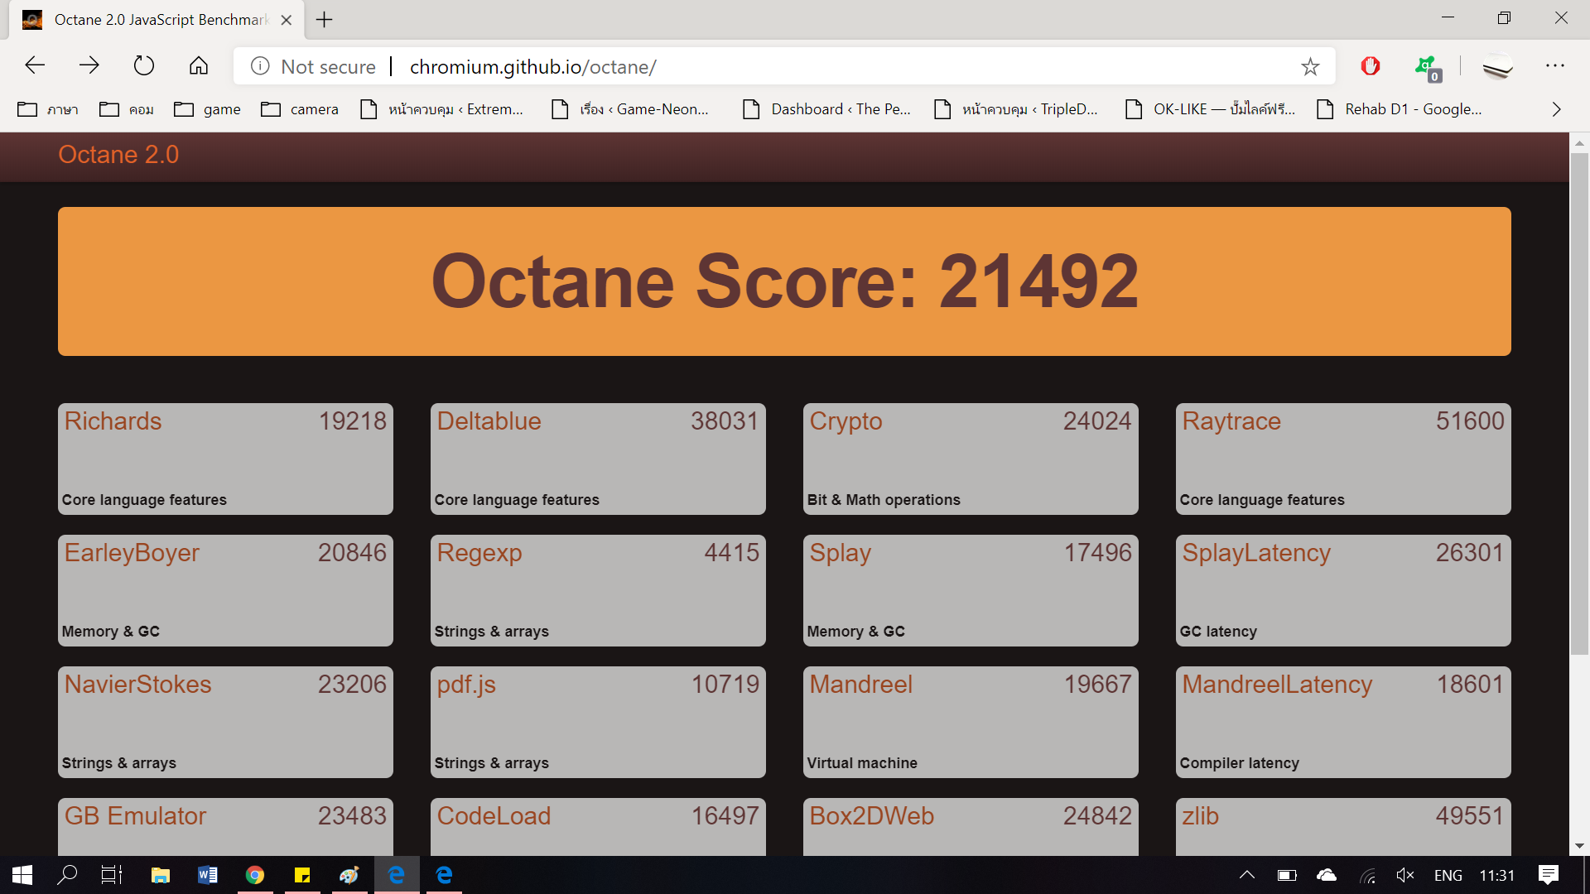Open the pdf.js benchmark card
1590x894 pixels.
pyautogui.click(x=598, y=722)
